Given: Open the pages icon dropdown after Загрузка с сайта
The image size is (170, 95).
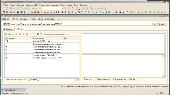Looking at the screenshot, I should [x=58, y=19].
